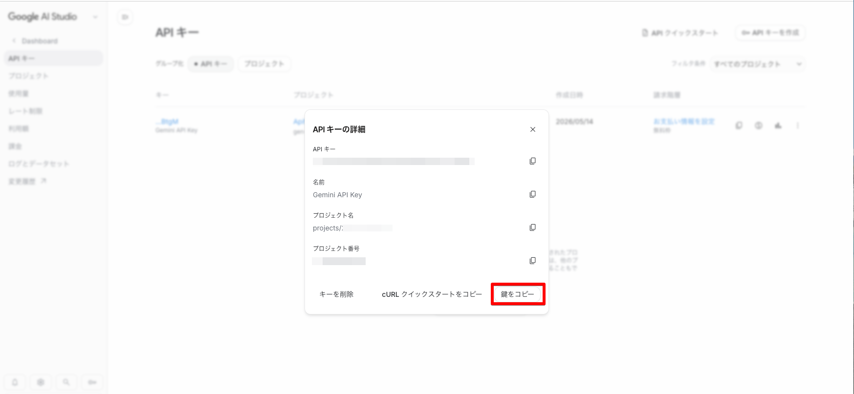Click the circular info icon in key row
The image size is (854, 394).
pos(758,125)
